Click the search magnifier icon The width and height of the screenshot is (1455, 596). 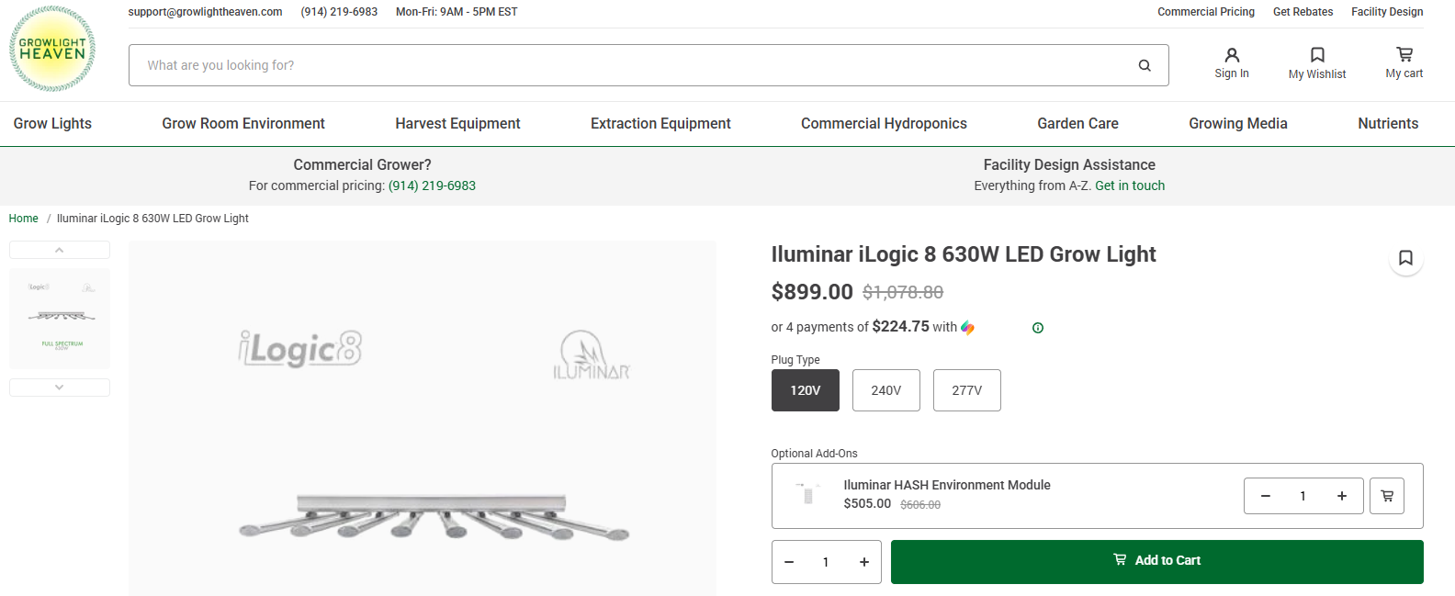click(1145, 65)
